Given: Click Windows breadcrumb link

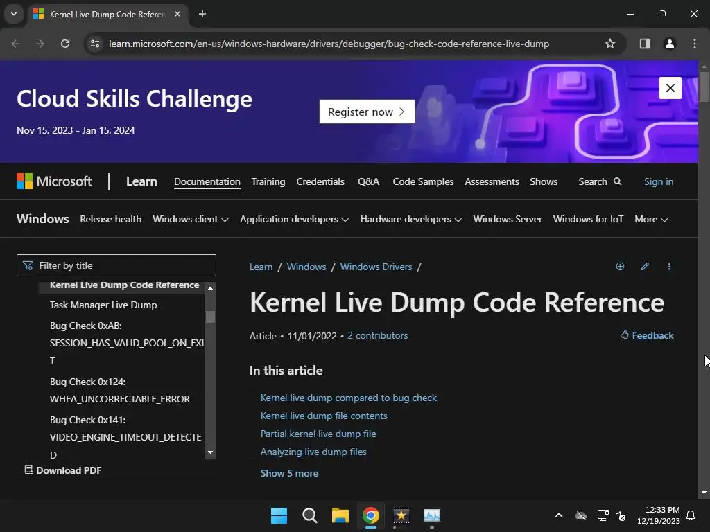Looking at the screenshot, I should [x=306, y=267].
